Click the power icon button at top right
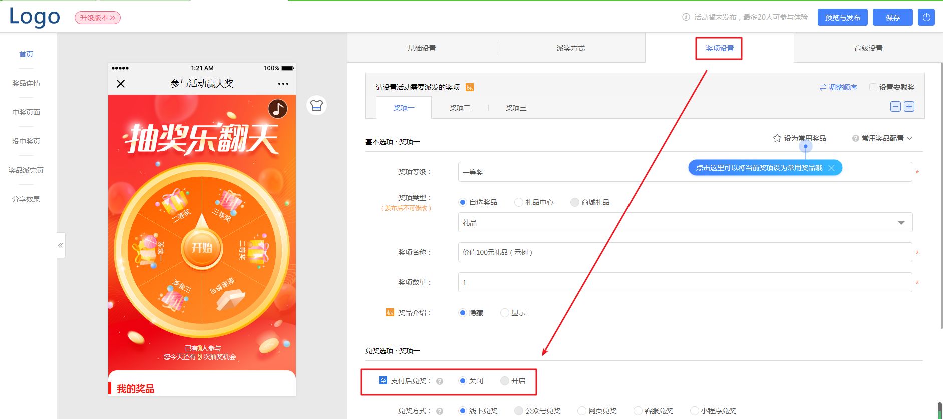 pos(926,17)
